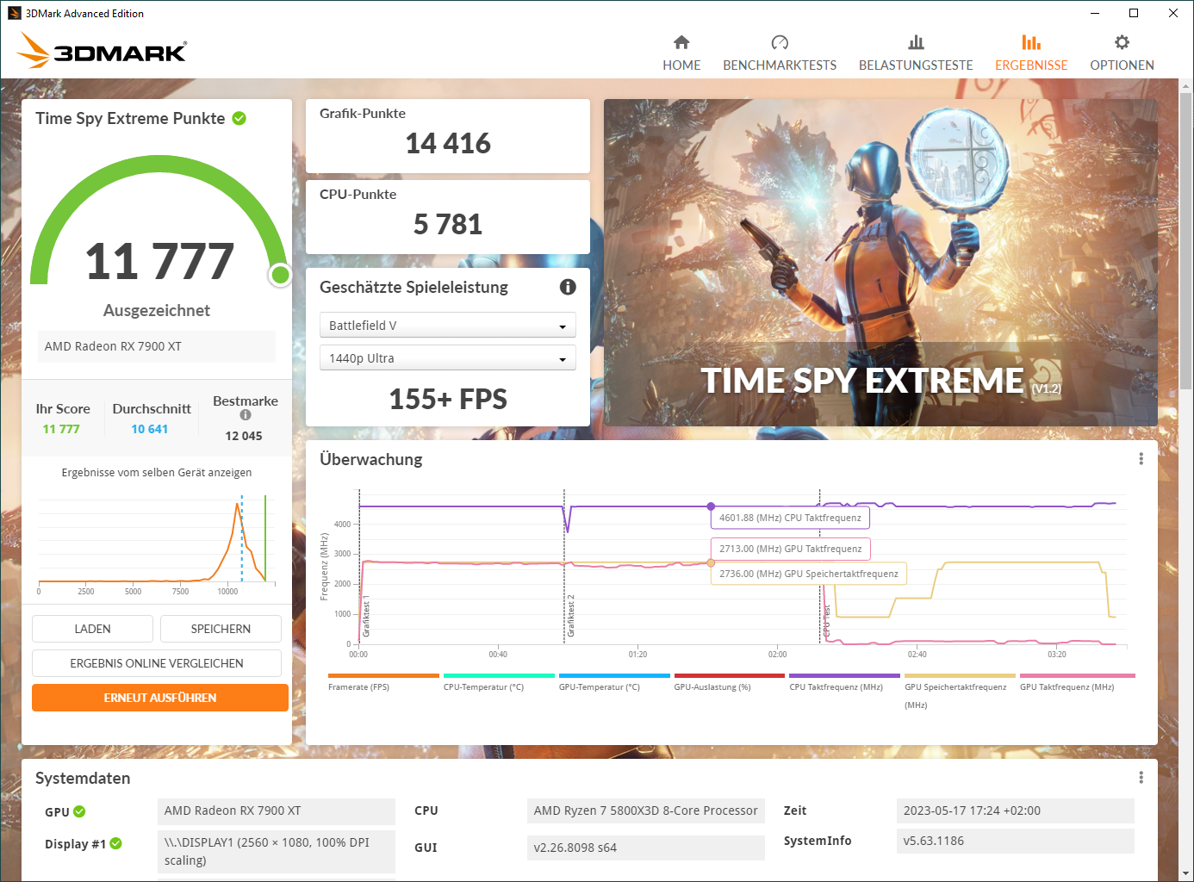Click the Zeit value 2023-05-17 17:24
The width and height of the screenshot is (1194, 882).
pos(1016,811)
